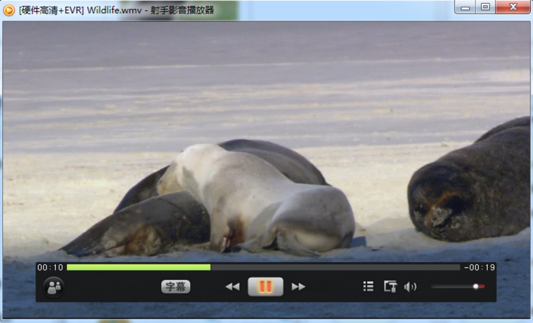Open the 字幕 subtitle button
The width and height of the screenshot is (533, 323).
(176, 287)
